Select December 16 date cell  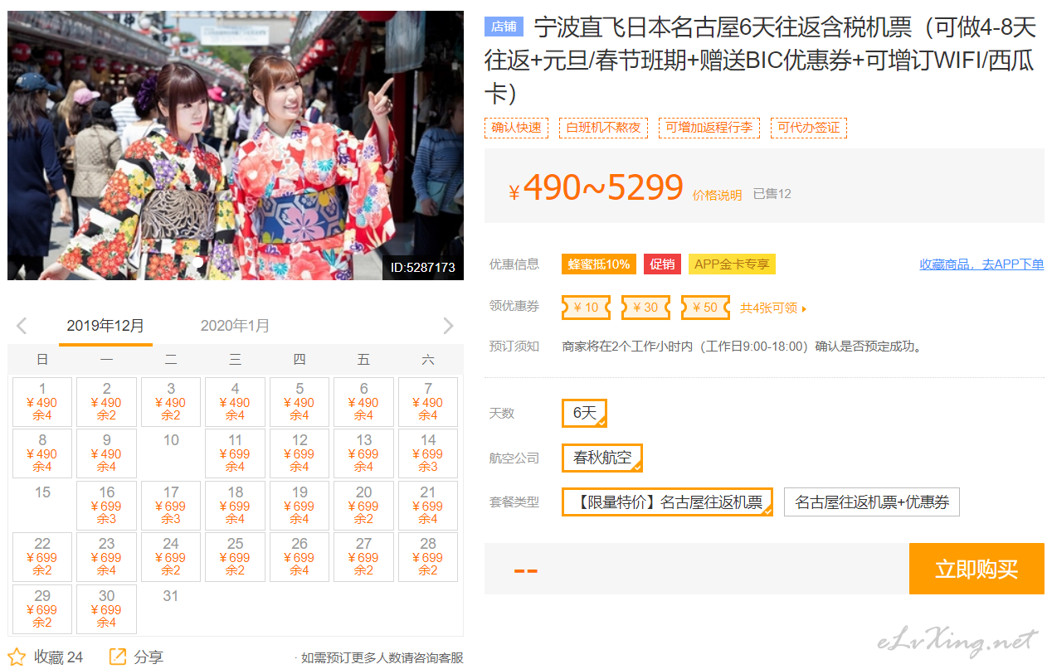click(x=106, y=506)
